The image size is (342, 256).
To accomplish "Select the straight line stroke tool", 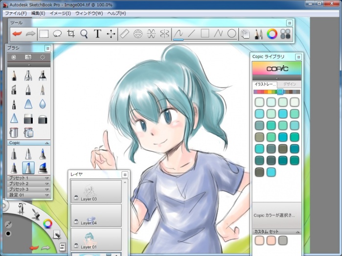I will [x=192, y=34].
